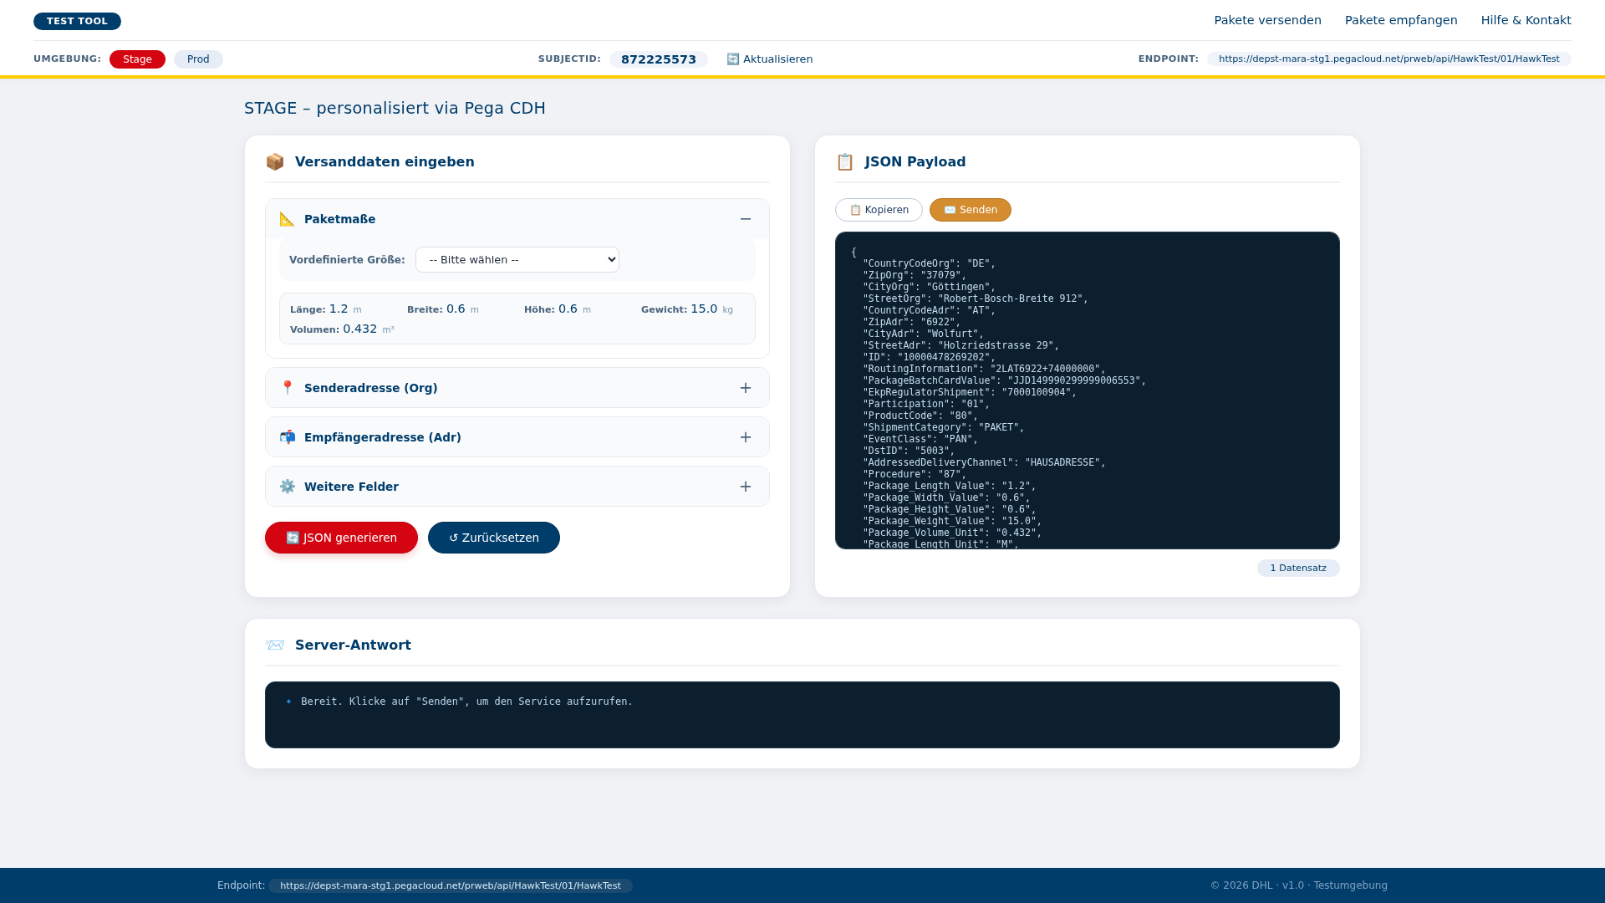Open Pakete empfangen in top navigation
Screen dimensions: 1605x903
pos(1401,20)
